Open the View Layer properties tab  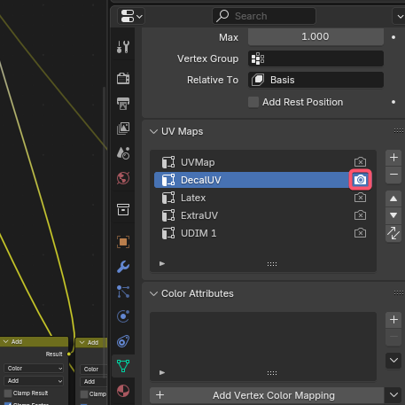123,129
